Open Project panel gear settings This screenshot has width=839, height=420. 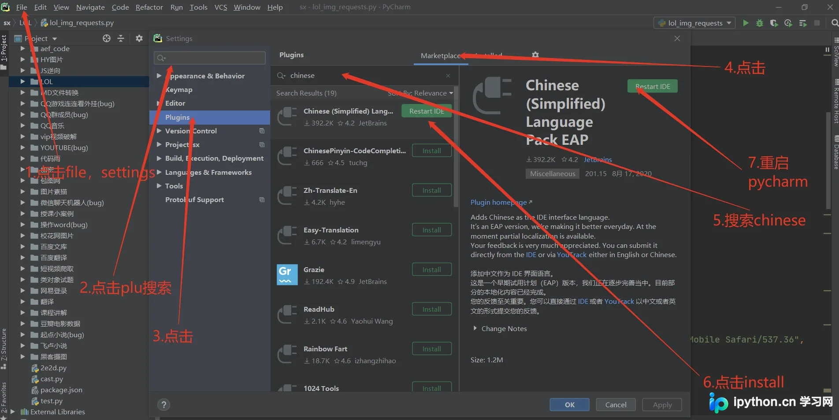click(139, 38)
